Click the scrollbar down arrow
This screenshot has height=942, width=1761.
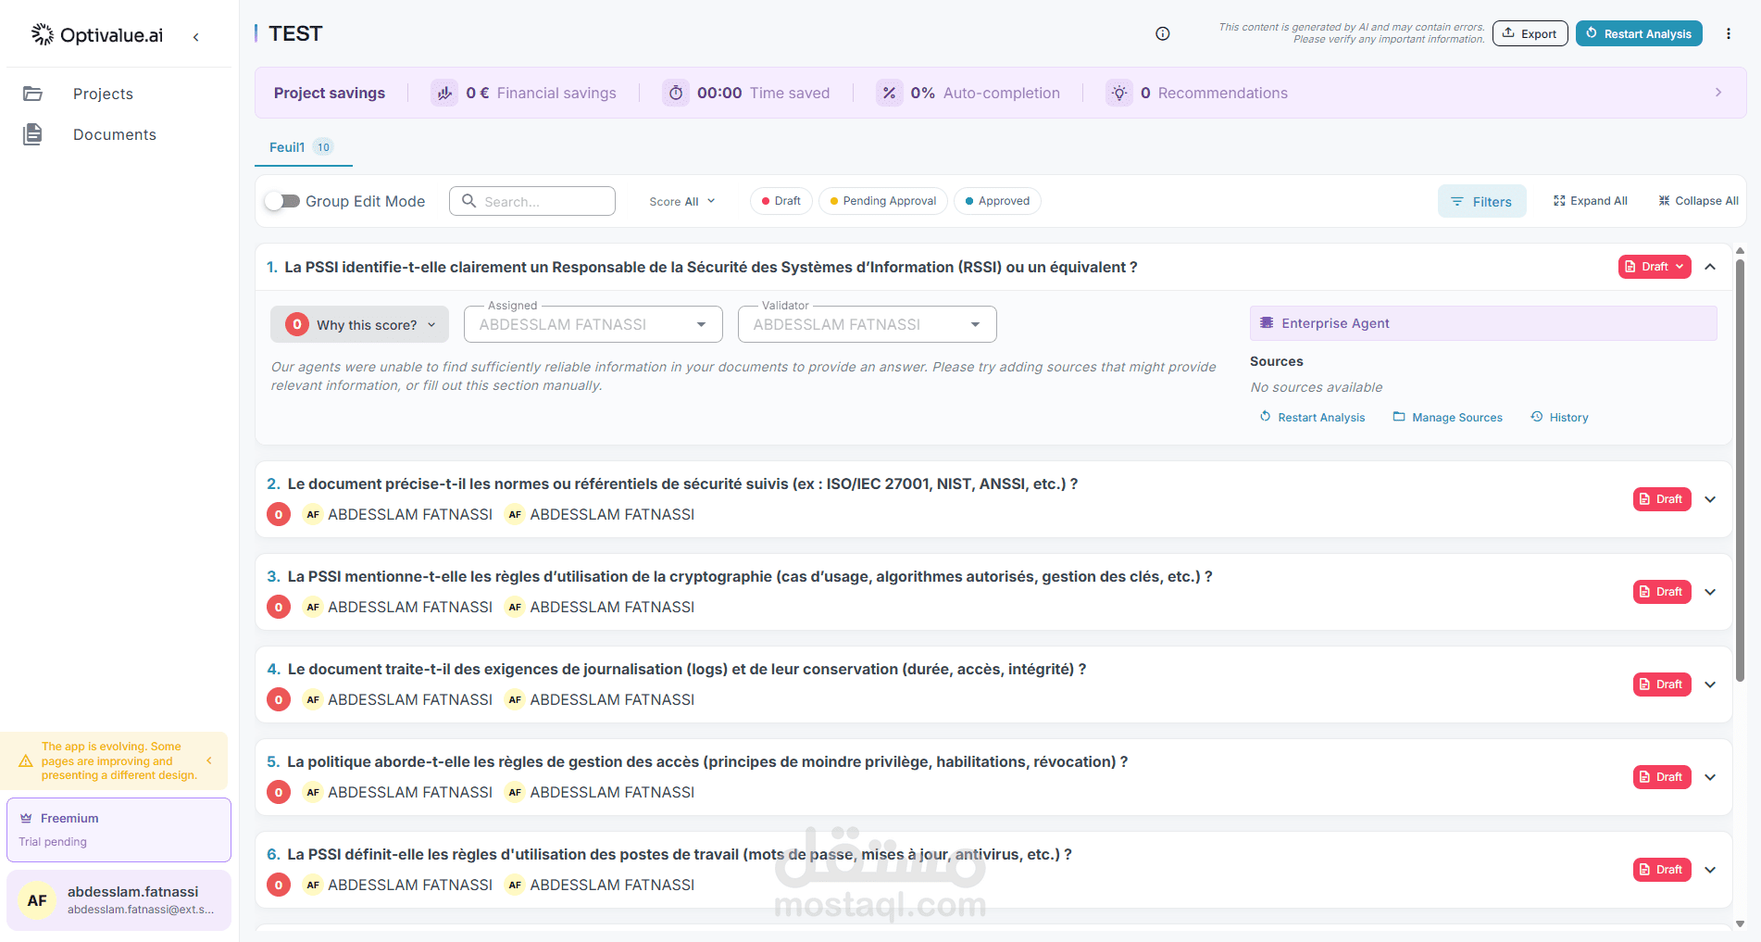tap(1740, 923)
